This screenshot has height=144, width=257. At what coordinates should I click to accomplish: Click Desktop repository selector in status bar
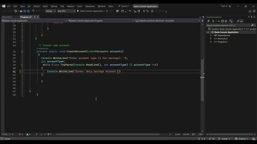242,139
